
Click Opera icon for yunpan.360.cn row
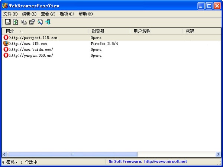(6, 55)
